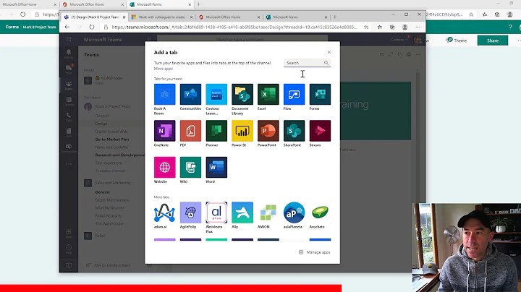Pick the AMiON app icon
The width and height of the screenshot is (521, 292).
coord(268,212)
